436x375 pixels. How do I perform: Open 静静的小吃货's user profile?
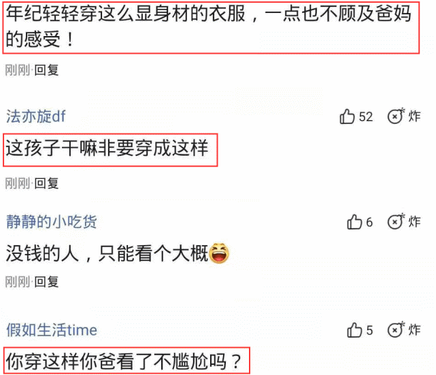pos(52,222)
